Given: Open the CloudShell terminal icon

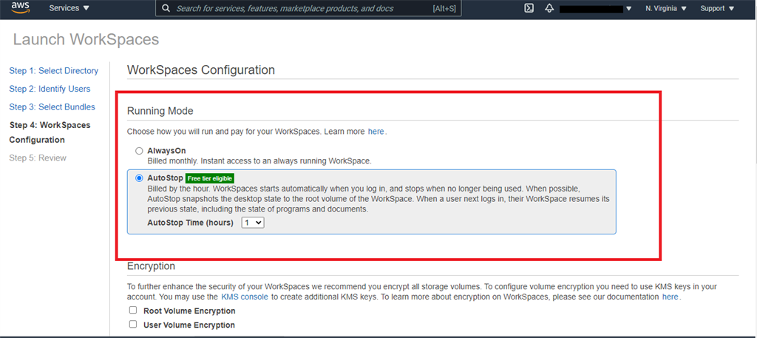Looking at the screenshot, I should pyautogui.click(x=529, y=9).
